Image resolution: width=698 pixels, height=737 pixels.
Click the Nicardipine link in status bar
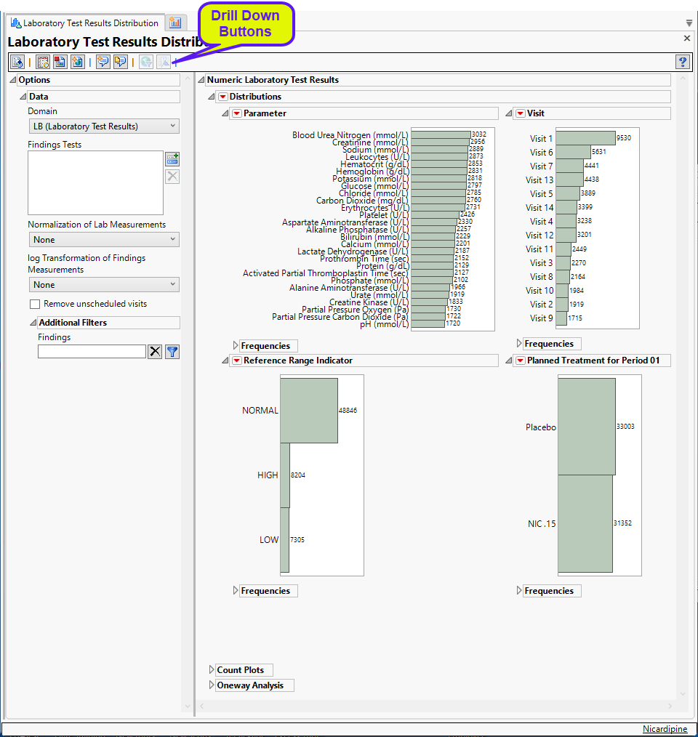[665, 729]
